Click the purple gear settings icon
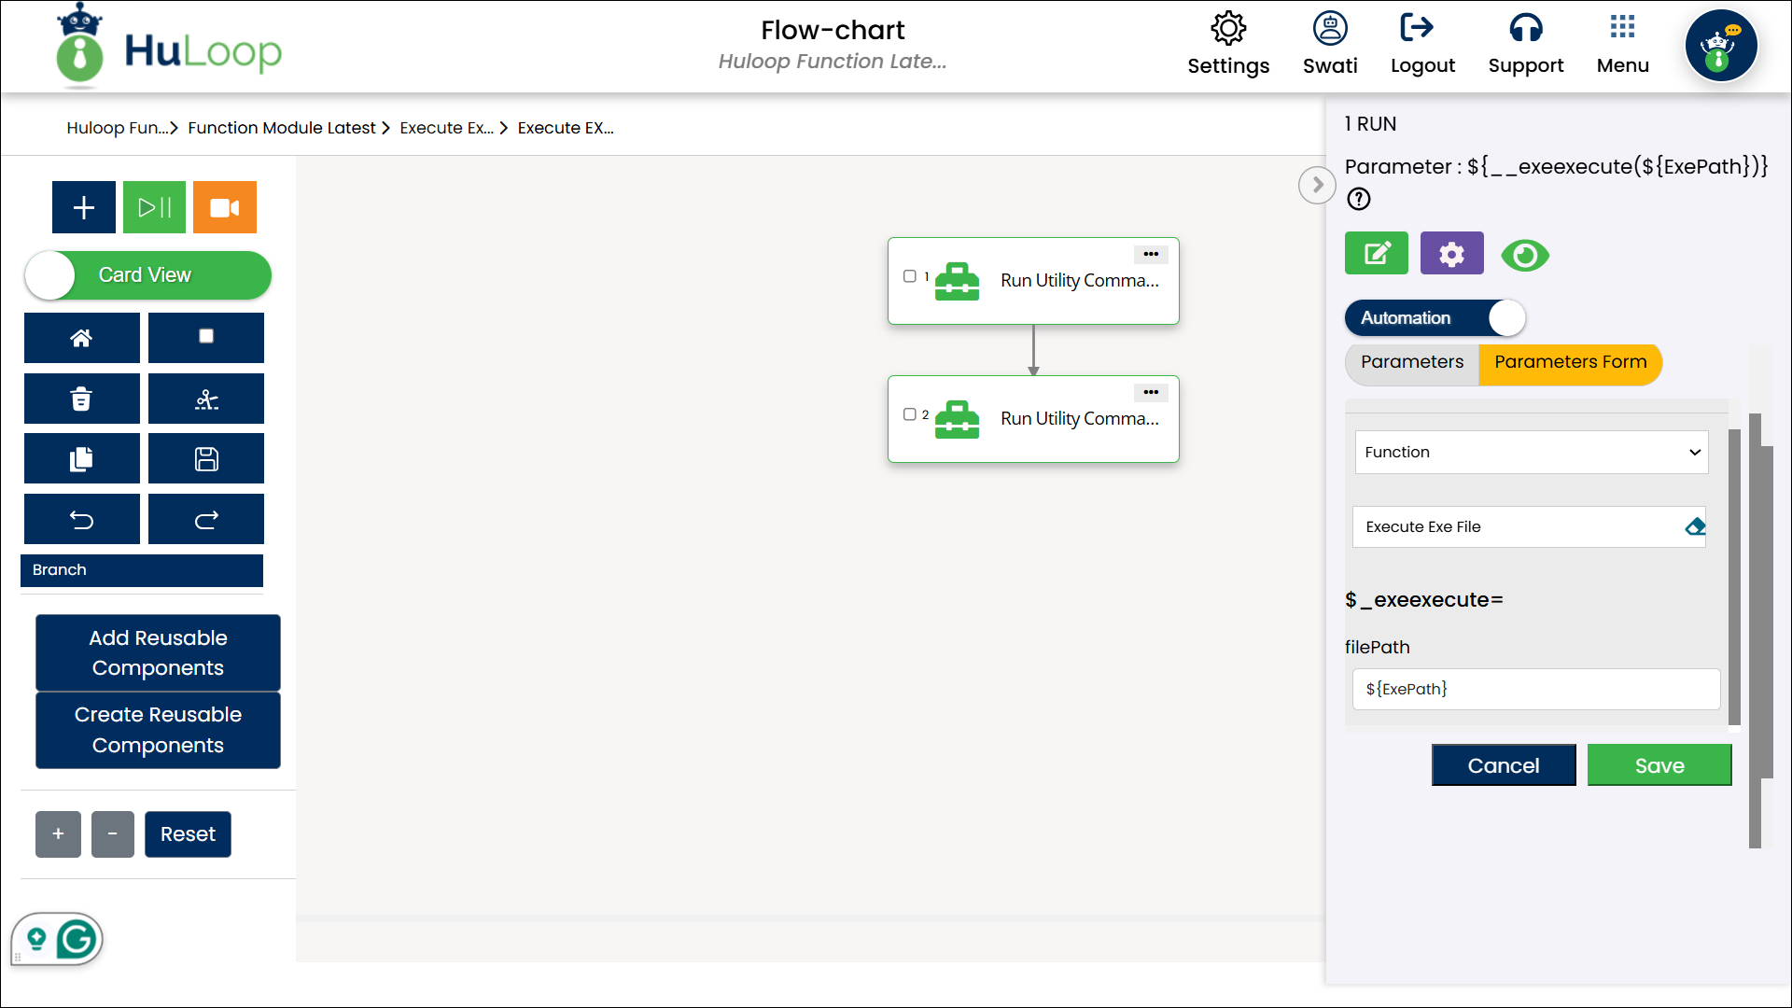 coord(1451,254)
